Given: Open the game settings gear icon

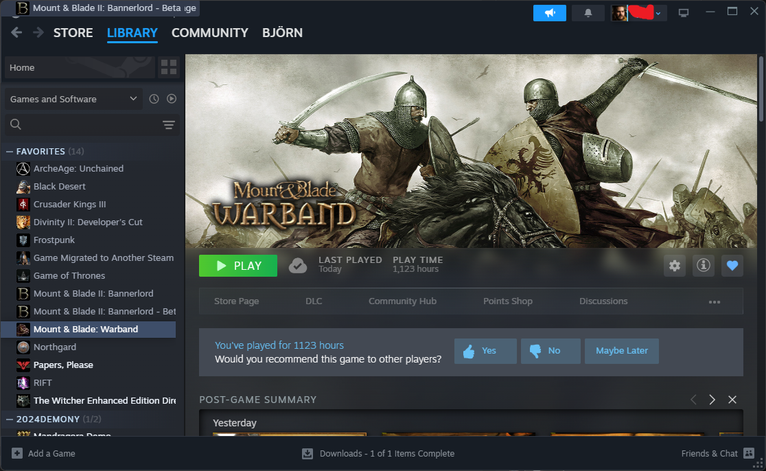Looking at the screenshot, I should point(675,266).
